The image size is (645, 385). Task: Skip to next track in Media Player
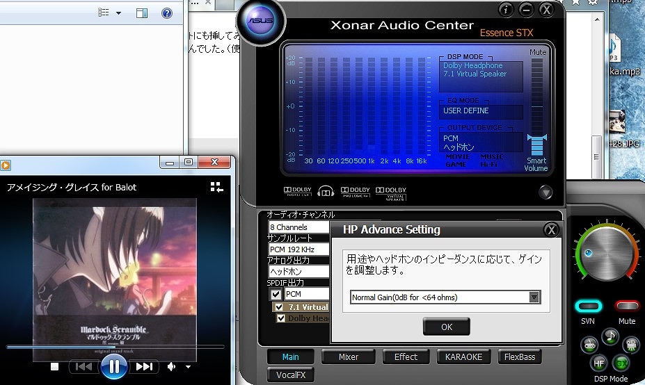click(144, 366)
